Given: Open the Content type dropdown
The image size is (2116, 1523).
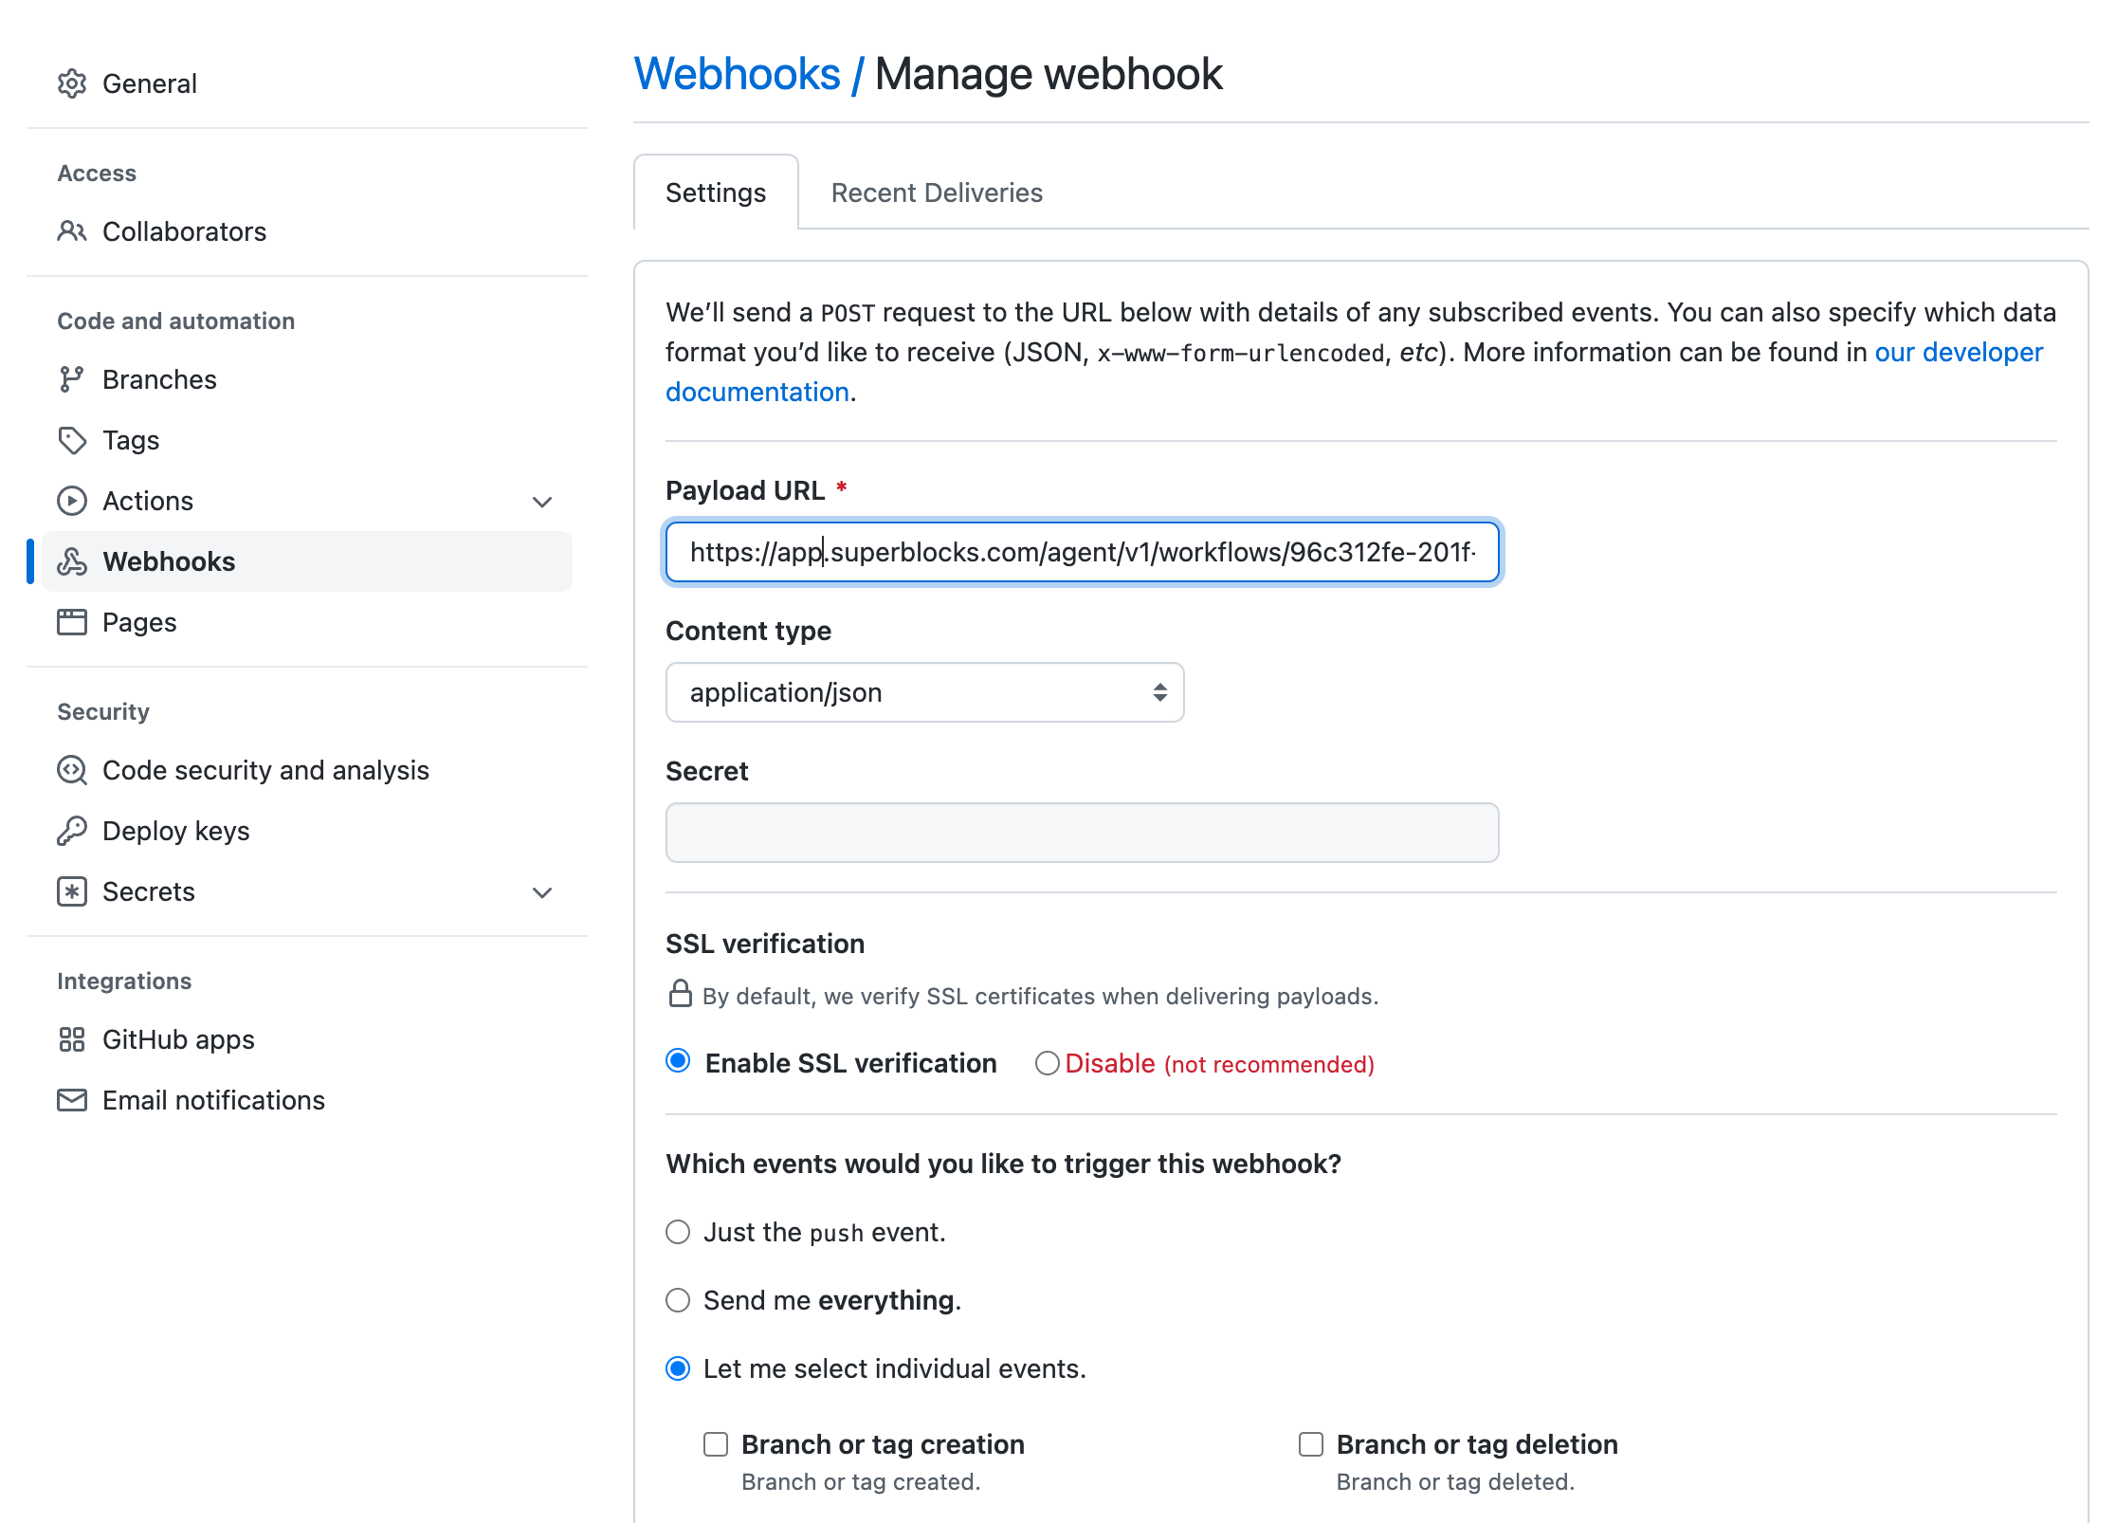Looking at the screenshot, I should pyautogui.click(x=924, y=692).
